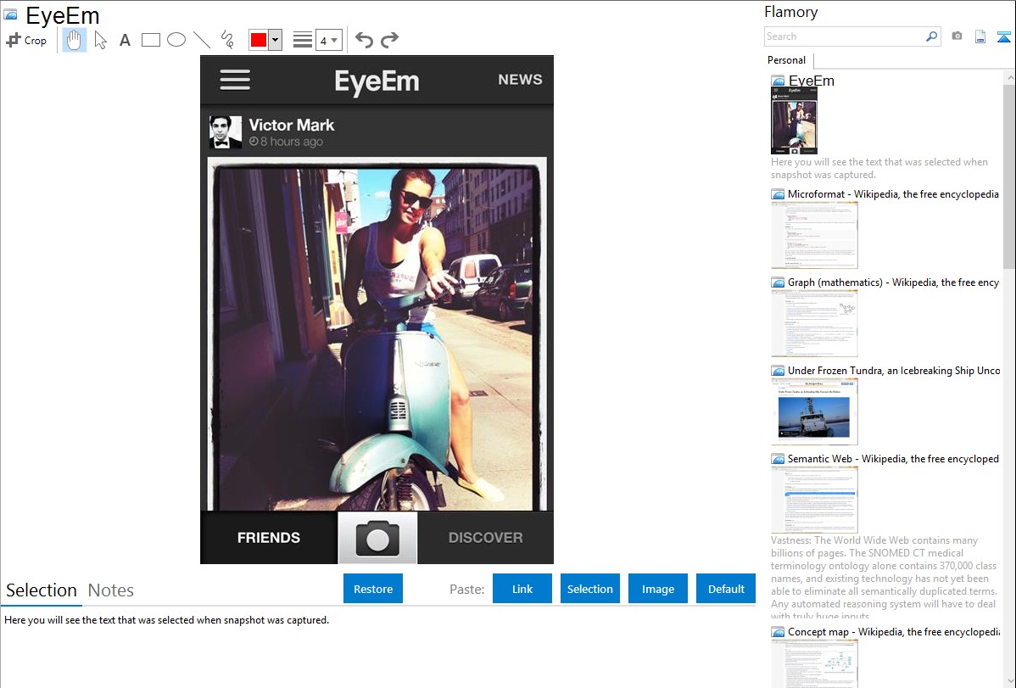Pick the ellipse drawing tool
This screenshot has height=688, width=1016.
click(x=176, y=40)
